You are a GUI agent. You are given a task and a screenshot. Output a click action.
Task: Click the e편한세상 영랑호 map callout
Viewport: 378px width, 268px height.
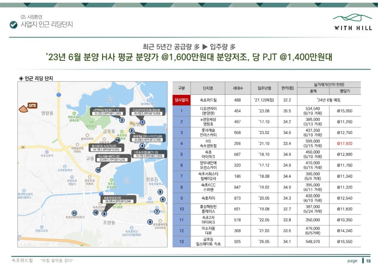[x=108, y=112]
